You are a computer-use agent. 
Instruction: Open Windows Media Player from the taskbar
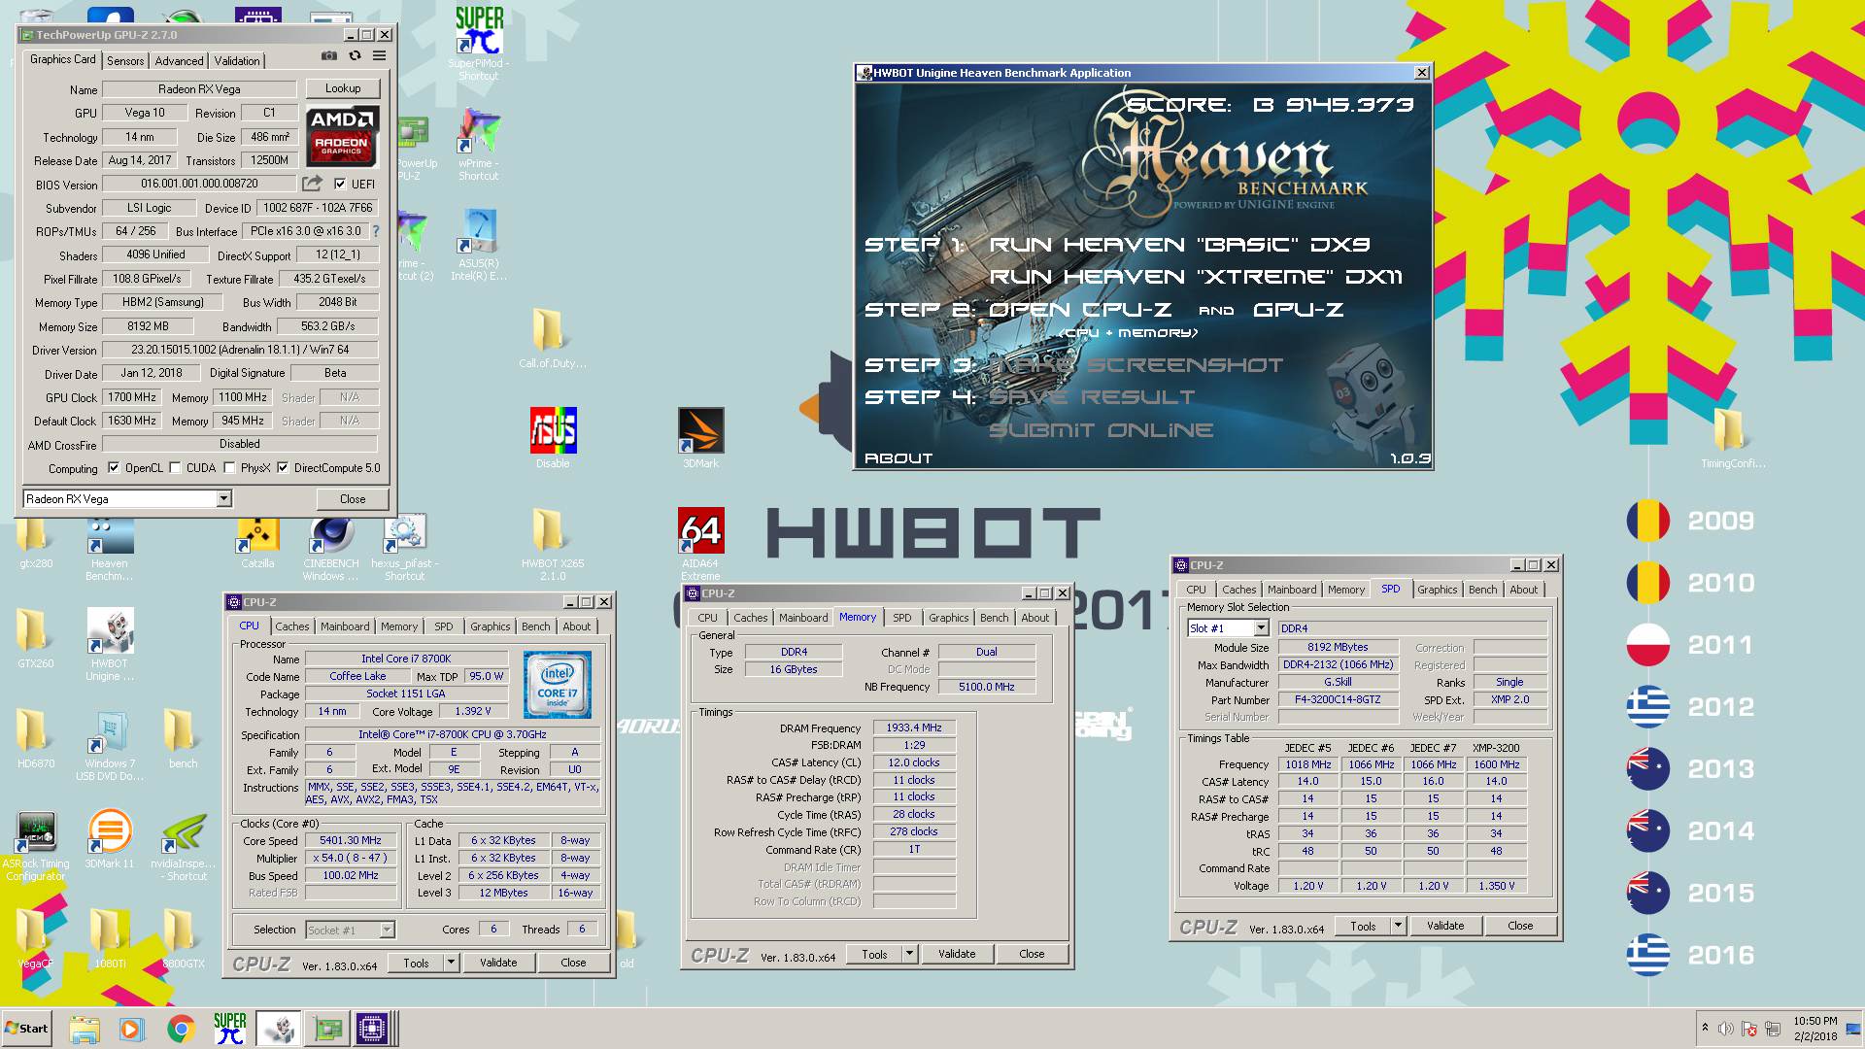pyautogui.click(x=132, y=1029)
